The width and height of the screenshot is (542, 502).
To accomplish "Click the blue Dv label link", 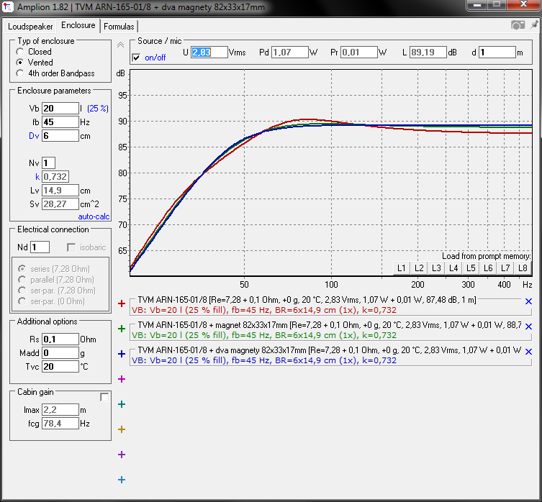I will click(x=34, y=136).
